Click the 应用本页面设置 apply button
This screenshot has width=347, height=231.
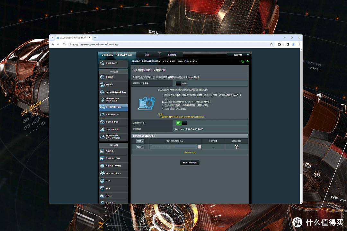pyautogui.click(x=190, y=163)
